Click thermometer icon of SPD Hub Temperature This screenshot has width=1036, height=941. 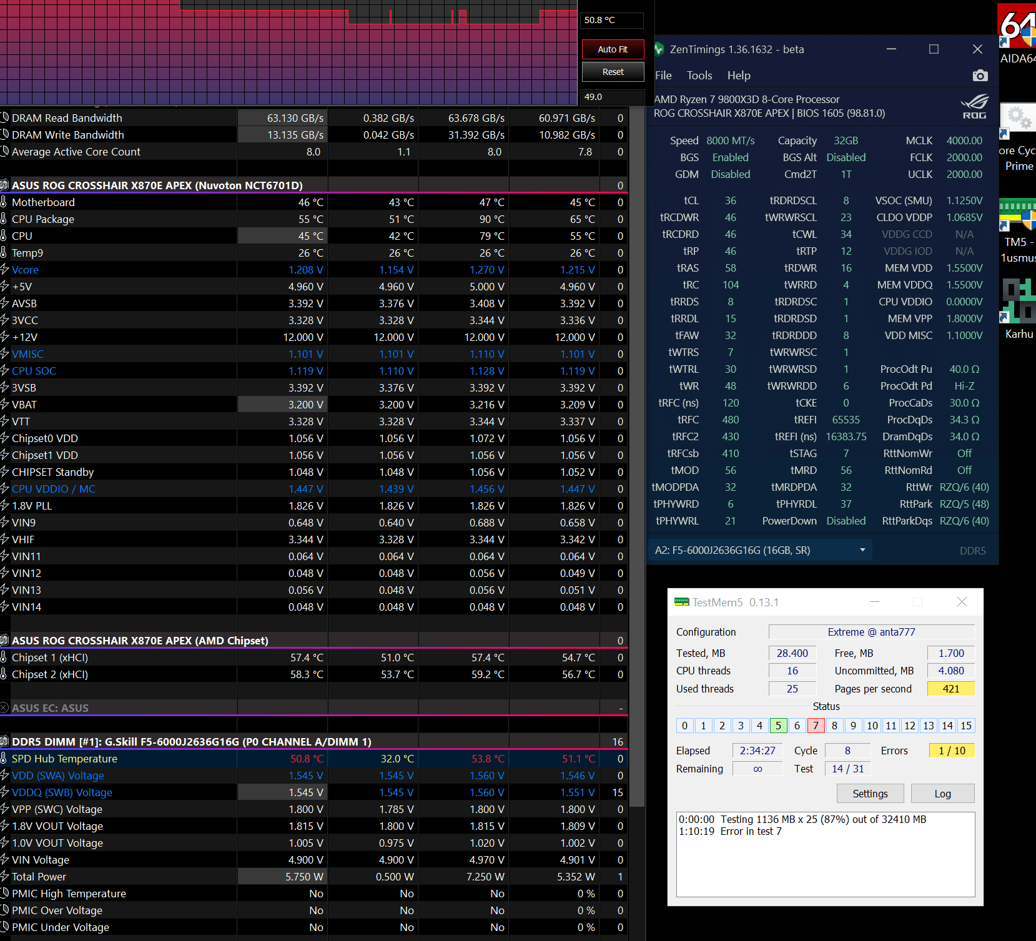4,759
